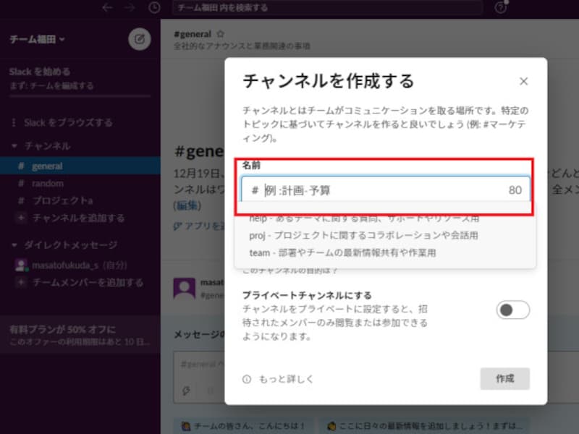Click the forward navigation arrow
Screen dimensions: 579x434
(x=130, y=7)
